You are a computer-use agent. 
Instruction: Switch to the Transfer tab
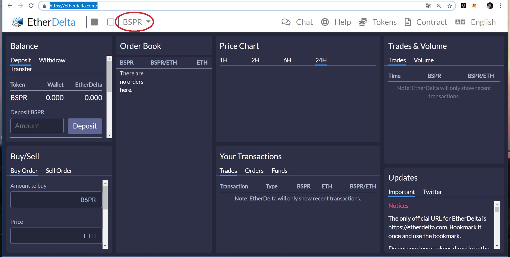click(21, 69)
